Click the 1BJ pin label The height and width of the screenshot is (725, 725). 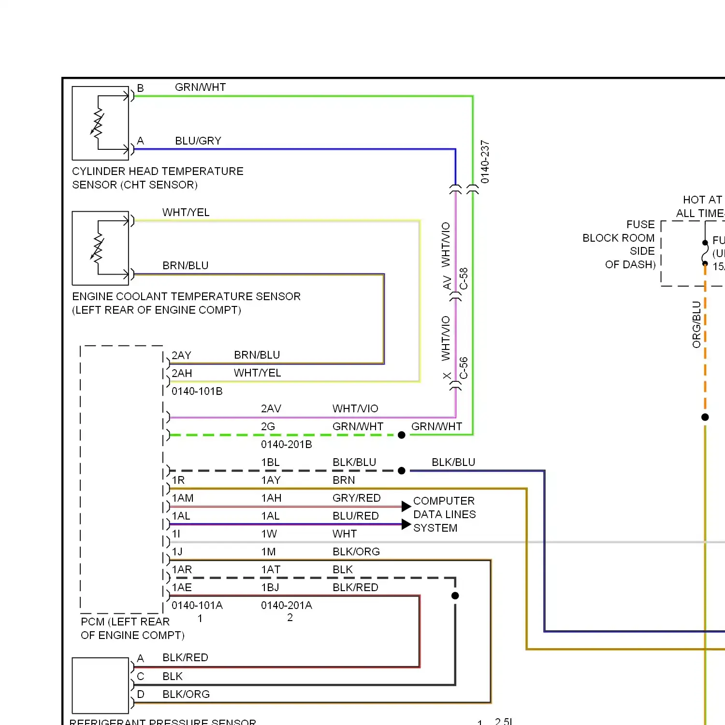point(270,587)
